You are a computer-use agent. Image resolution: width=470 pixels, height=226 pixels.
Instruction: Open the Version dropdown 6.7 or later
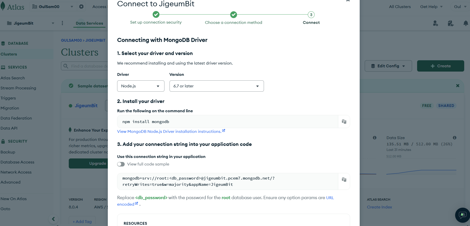[x=217, y=86]
